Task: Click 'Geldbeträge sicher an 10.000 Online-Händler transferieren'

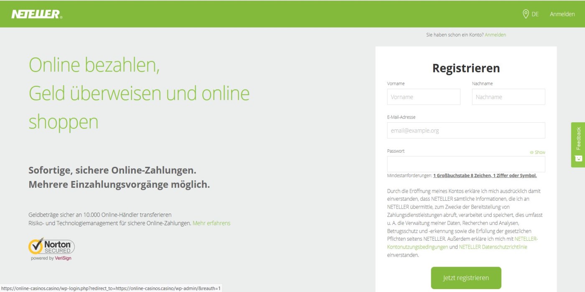Action: click(100, 215)
